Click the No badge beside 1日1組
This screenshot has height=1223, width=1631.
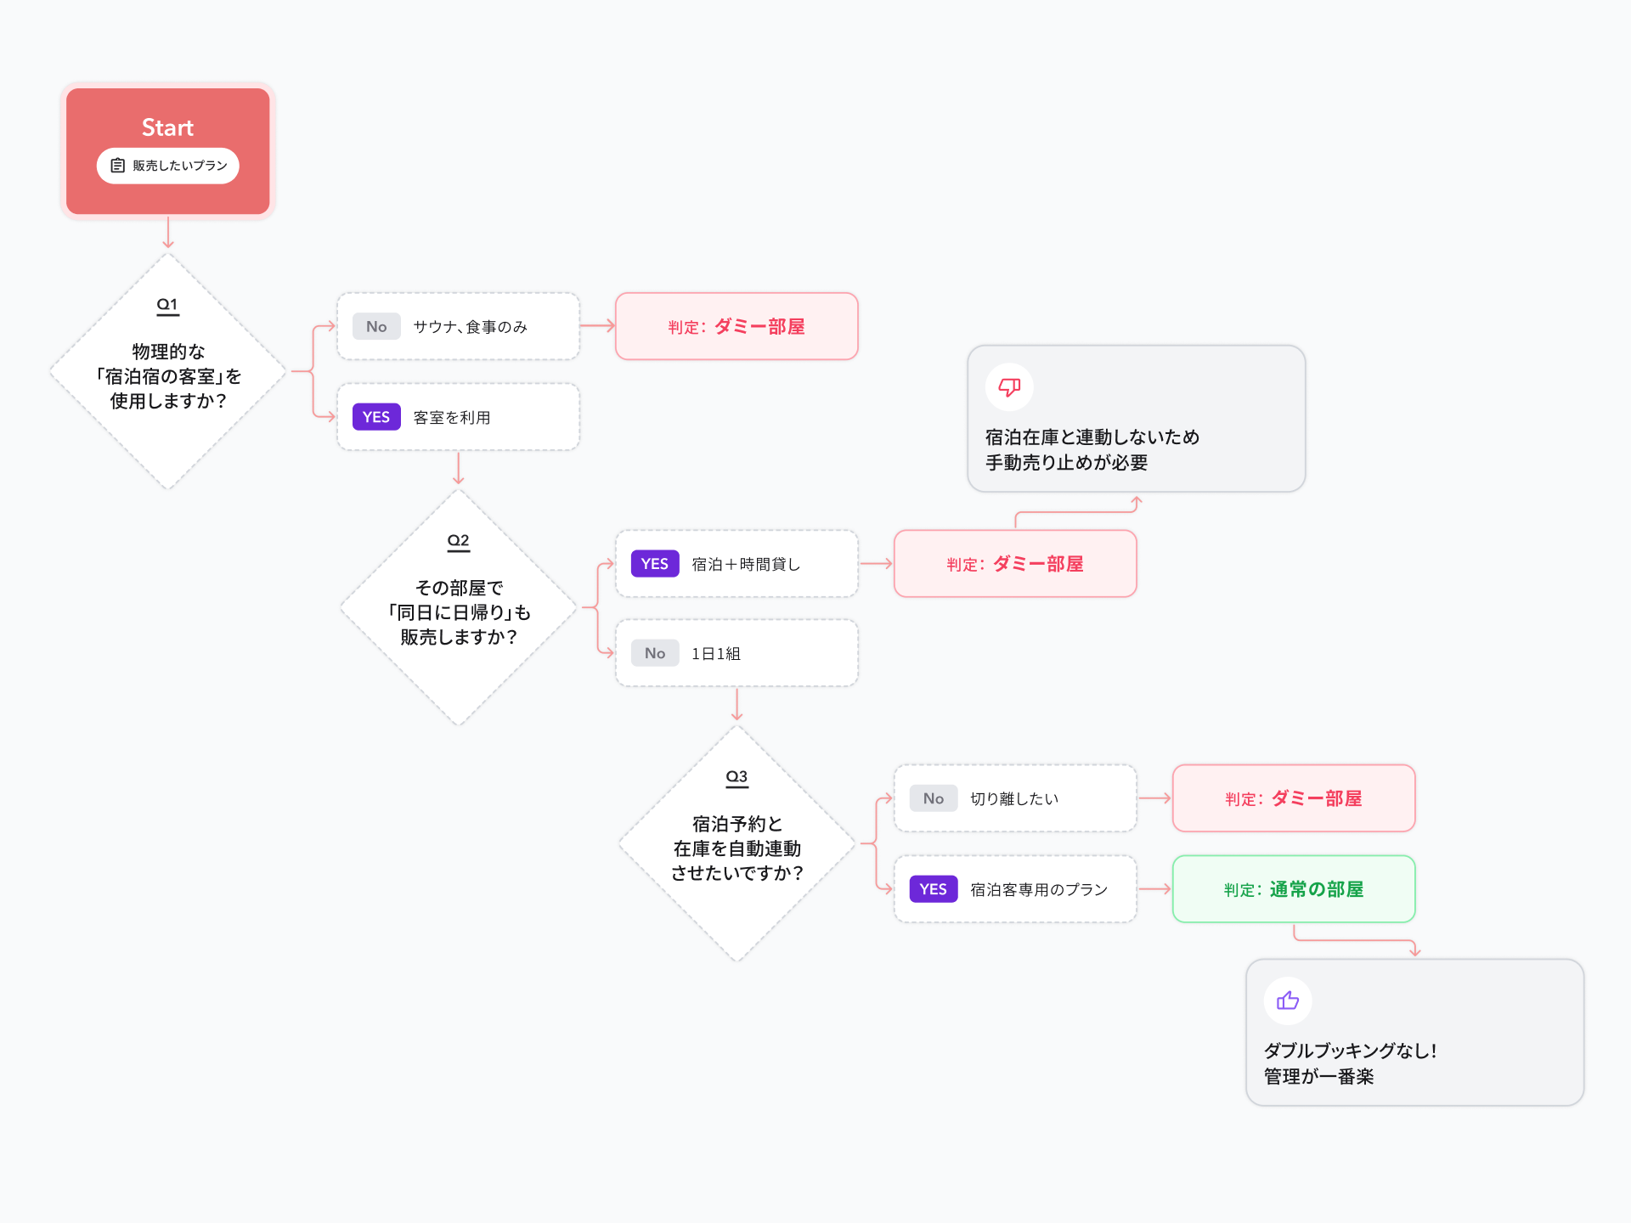click(x=655, y=653)
